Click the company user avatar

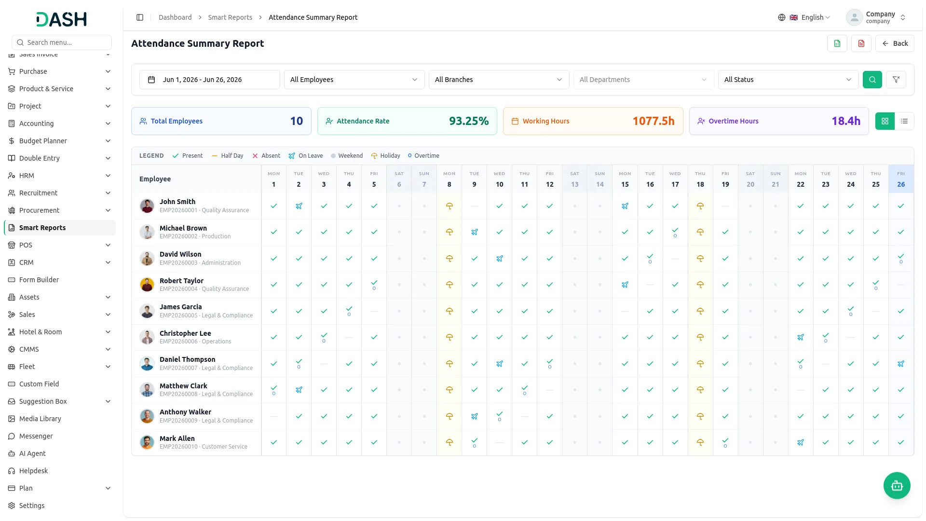coord(854,17)
